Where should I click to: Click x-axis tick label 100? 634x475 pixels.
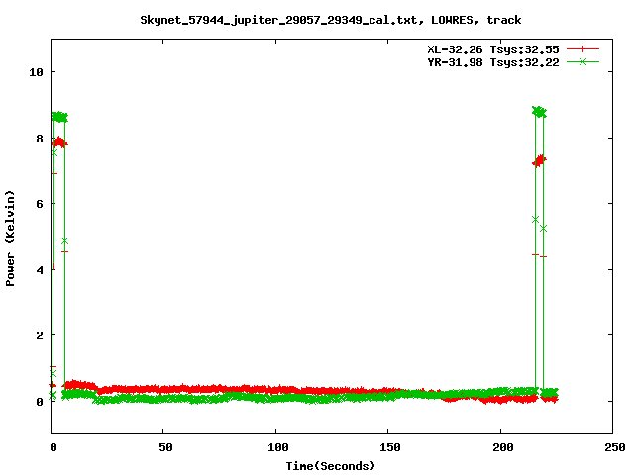point(278,447)
